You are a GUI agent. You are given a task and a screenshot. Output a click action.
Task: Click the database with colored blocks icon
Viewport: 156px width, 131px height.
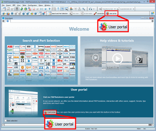tap(32, 13)
